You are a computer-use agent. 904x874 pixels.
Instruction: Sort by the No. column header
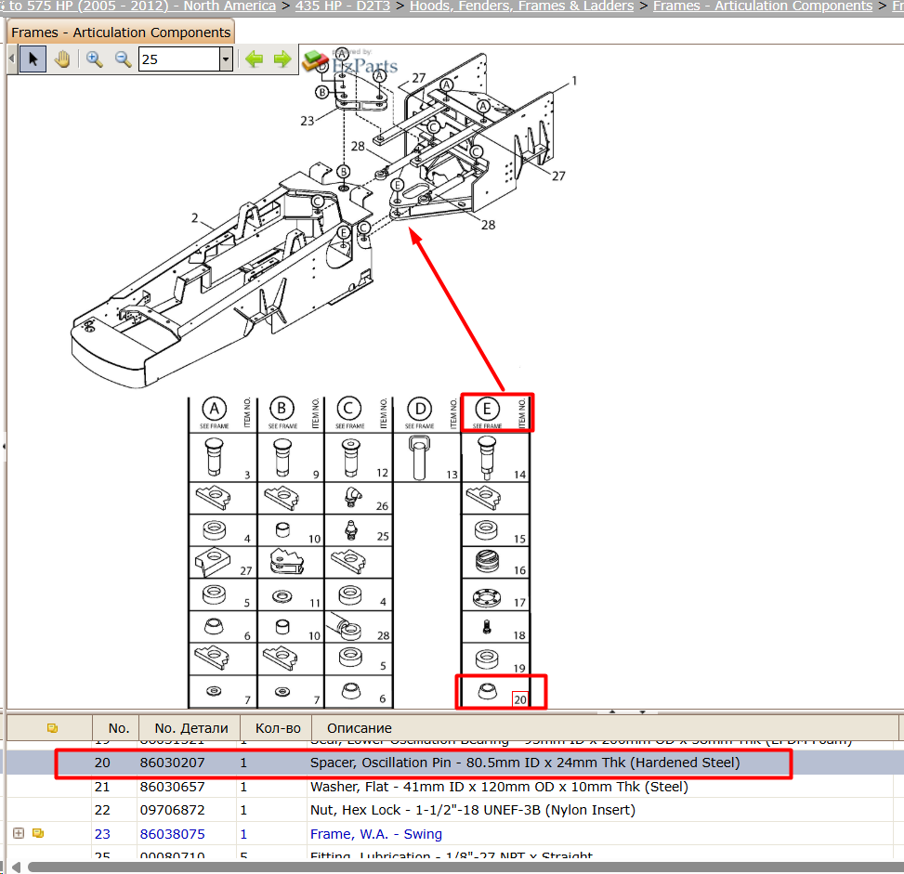118,728
